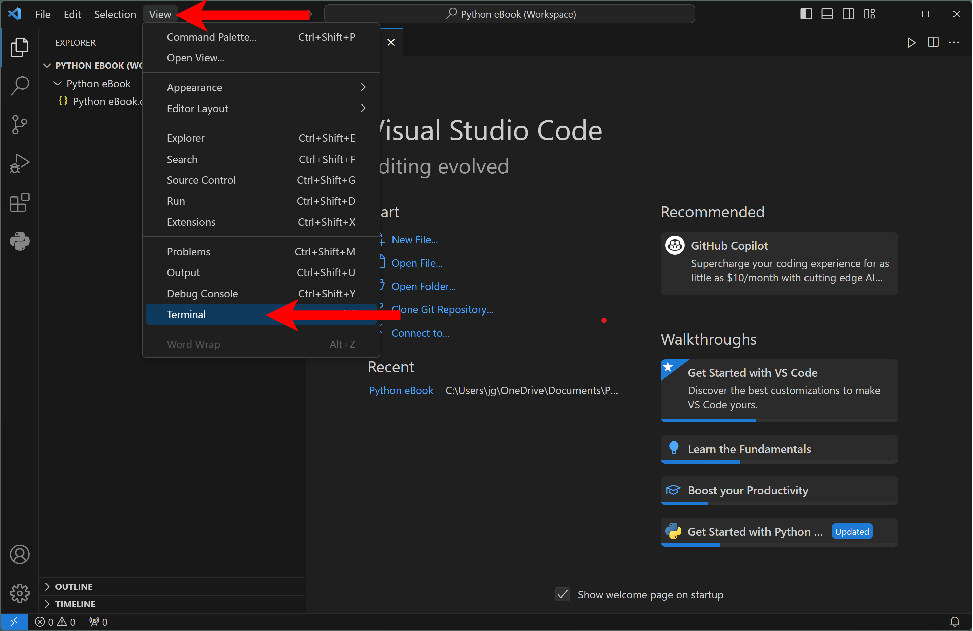
Task: Select Problems in the View menu
Action: 261,252
